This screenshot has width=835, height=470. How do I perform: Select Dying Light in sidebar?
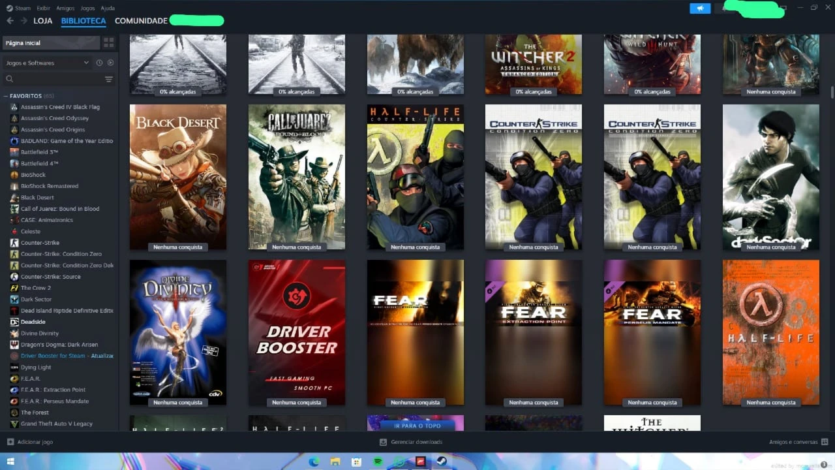tap(36, 368)
